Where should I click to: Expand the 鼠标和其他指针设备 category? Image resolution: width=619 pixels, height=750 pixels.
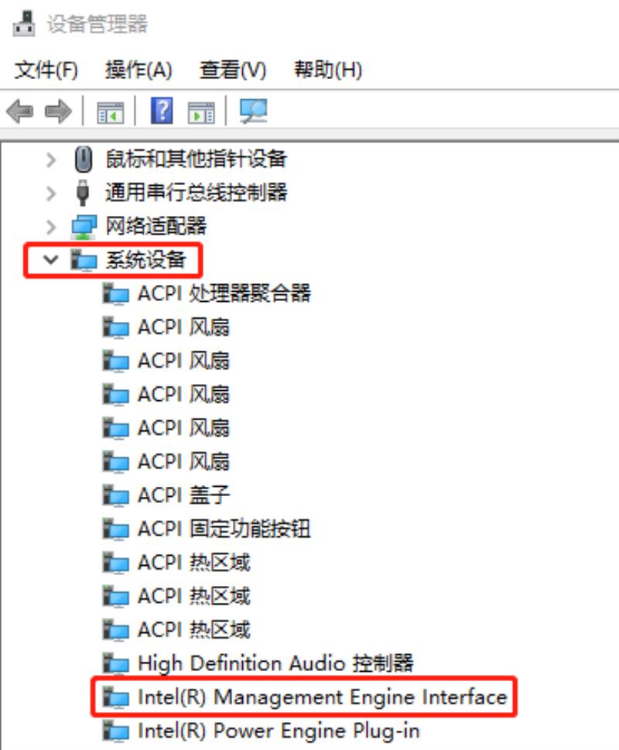(x=50, y=159)
